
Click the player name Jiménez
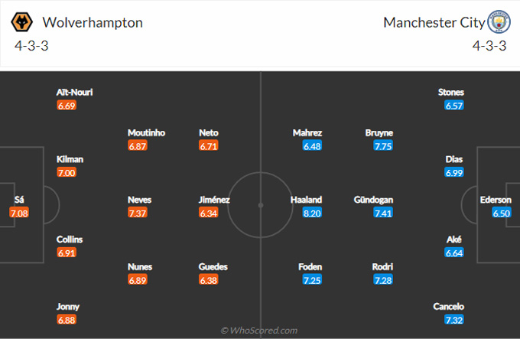tap(213, 200)
